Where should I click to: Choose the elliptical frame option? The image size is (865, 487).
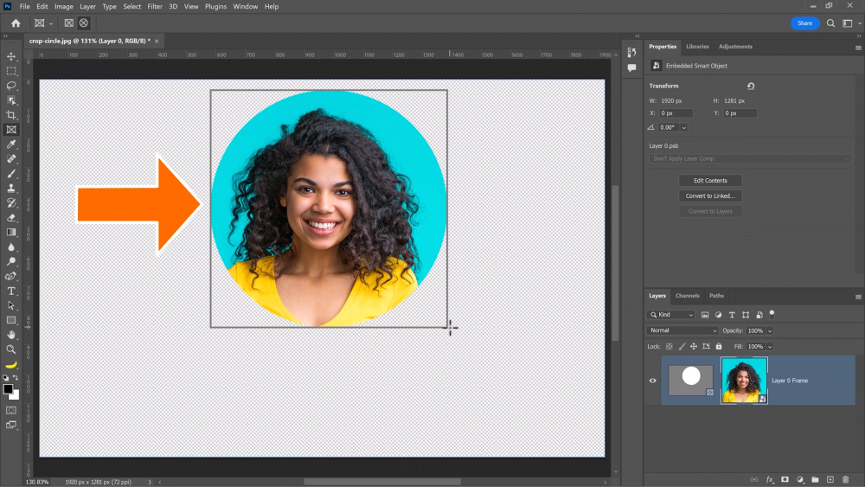(84, 23)
